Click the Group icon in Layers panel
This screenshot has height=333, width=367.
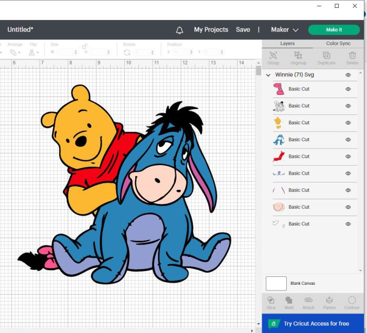(273, 55)
